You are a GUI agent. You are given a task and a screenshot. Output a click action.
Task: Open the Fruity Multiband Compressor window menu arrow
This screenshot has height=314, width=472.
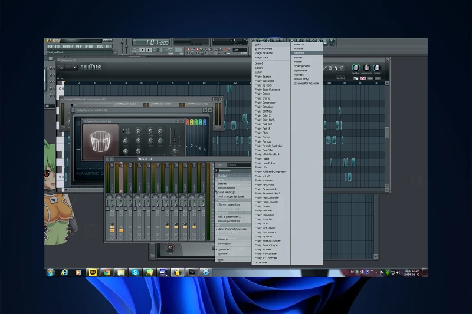62,99
